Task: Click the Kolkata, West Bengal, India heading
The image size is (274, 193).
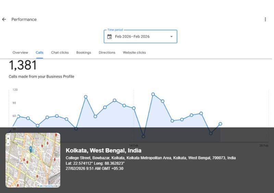Action: pyautogui.click(x=103, y=151)
